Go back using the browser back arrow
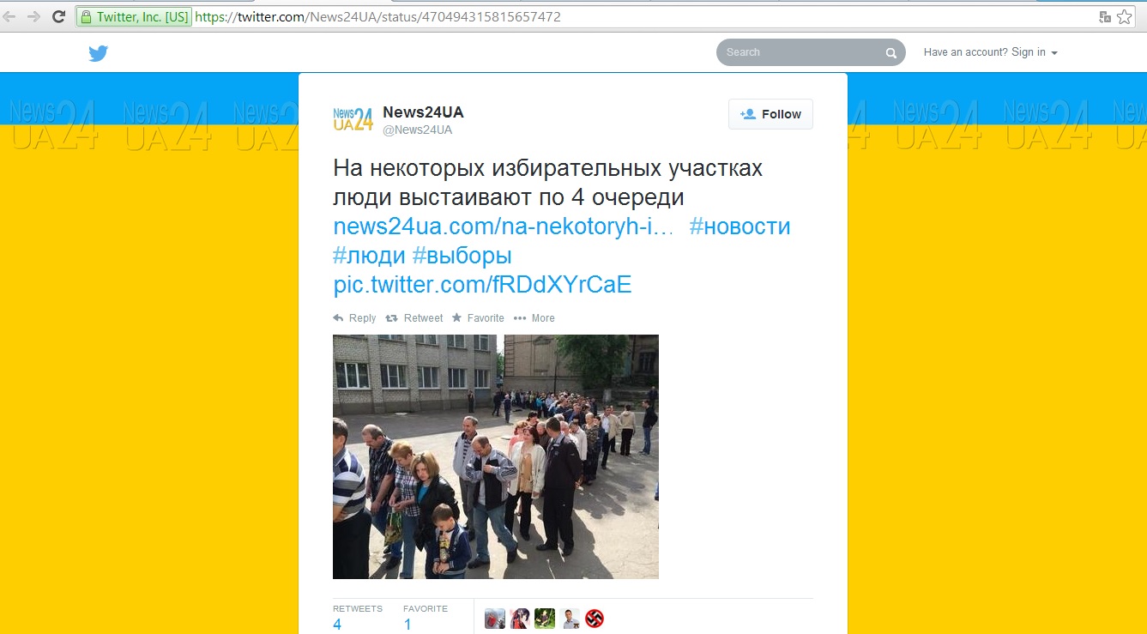1147x634 pixels. [9, 16]
